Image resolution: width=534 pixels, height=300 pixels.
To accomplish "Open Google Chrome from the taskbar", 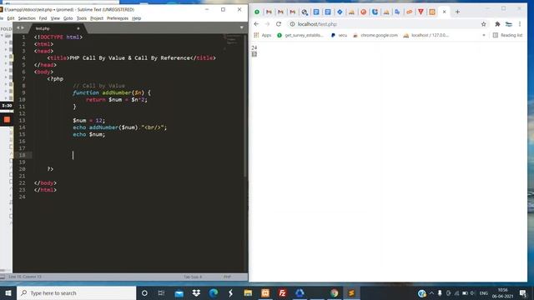I will click(334, 292).
